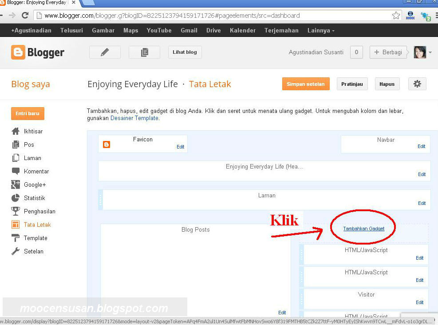Click the Statistik pie chart icon

click(x=16, y=198)
